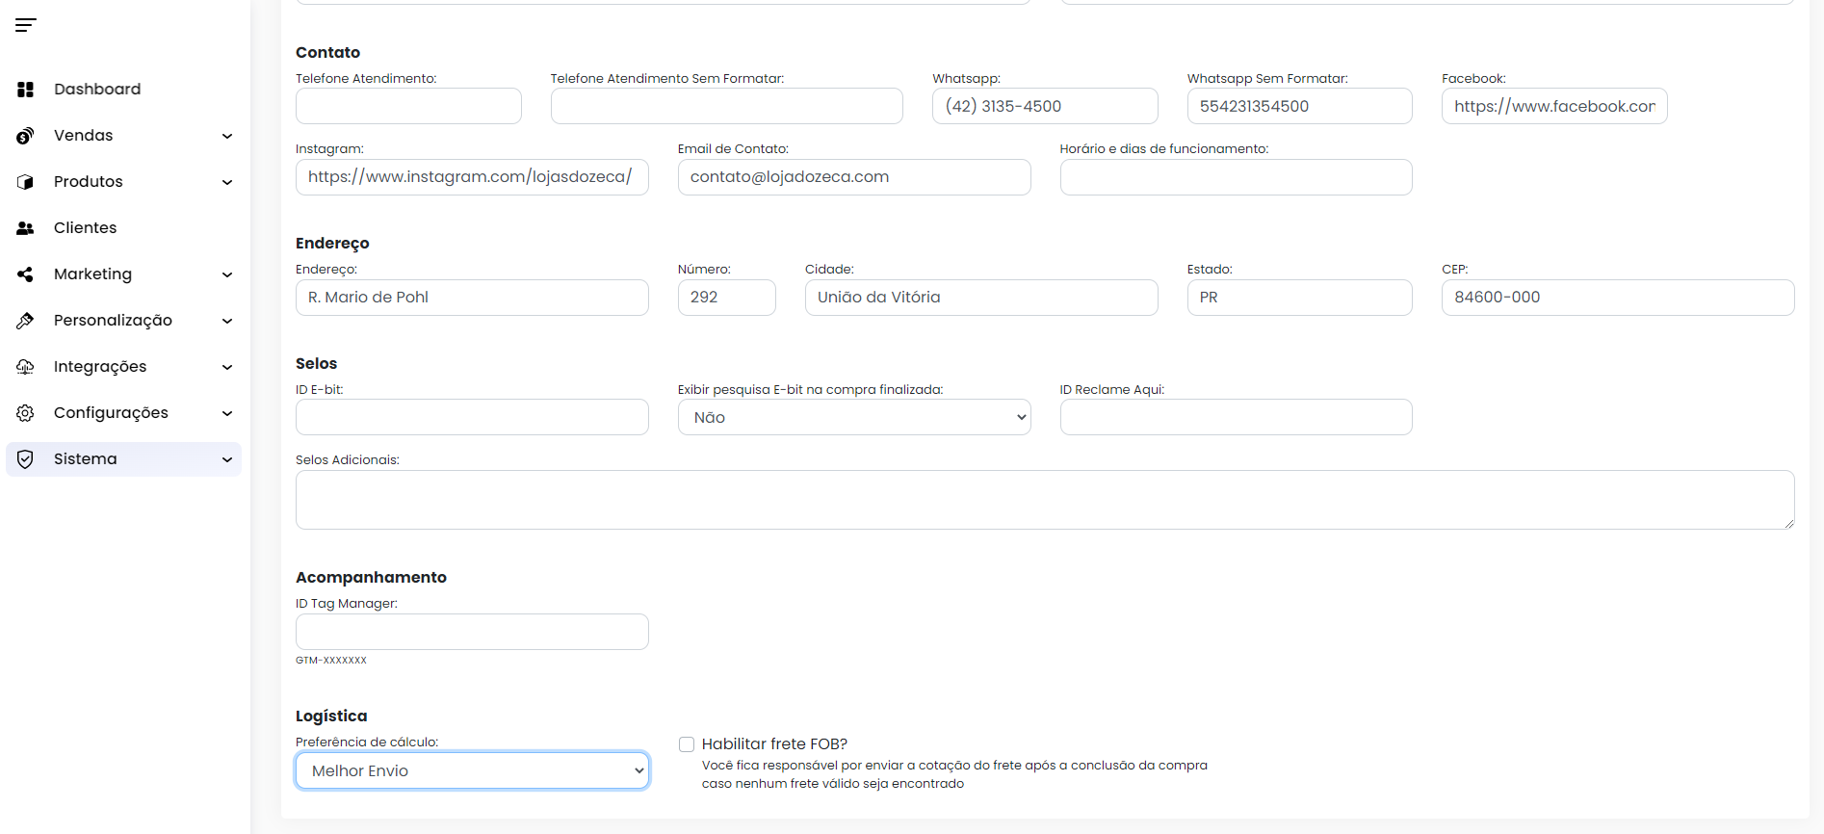The image size is (1824, 834).
Task: Open Exibir pesquisa E-bit dropdown
Action: click(x=854, y=417)
